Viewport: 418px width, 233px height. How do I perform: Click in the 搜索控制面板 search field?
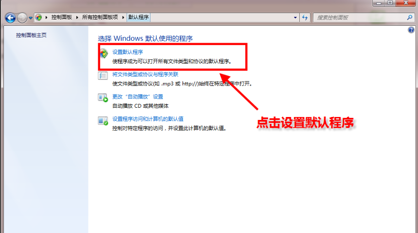click(358, 17)
